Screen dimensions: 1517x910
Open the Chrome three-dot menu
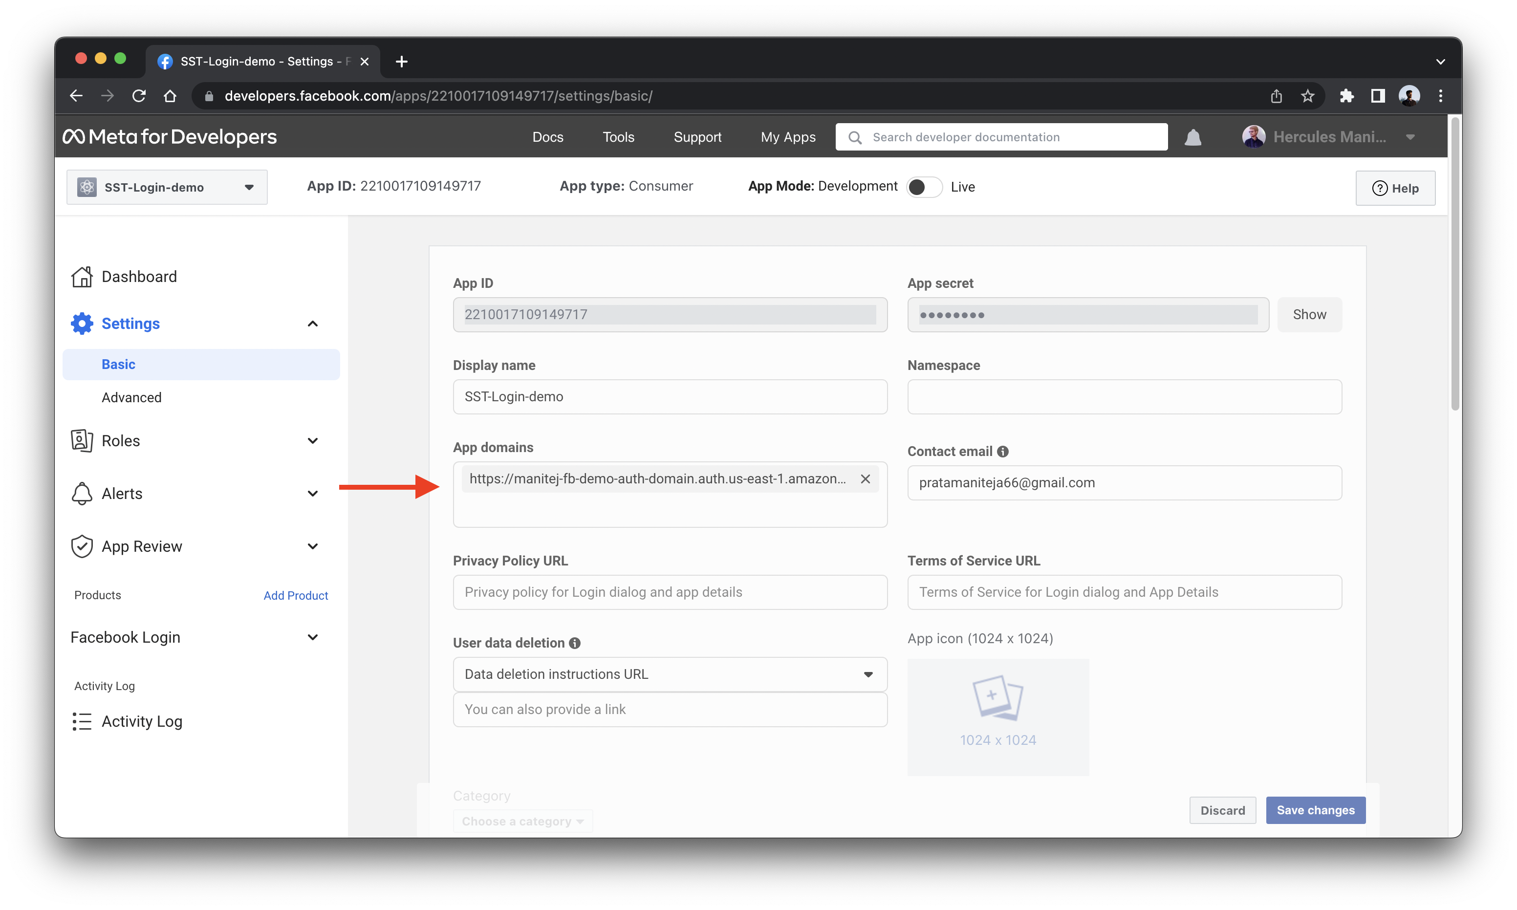(x=1441, y=96)
